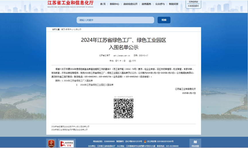Click 新闻中心 in the breadcrumb path
The height and width of the screenshot is (148, 248).
(69, 29)
